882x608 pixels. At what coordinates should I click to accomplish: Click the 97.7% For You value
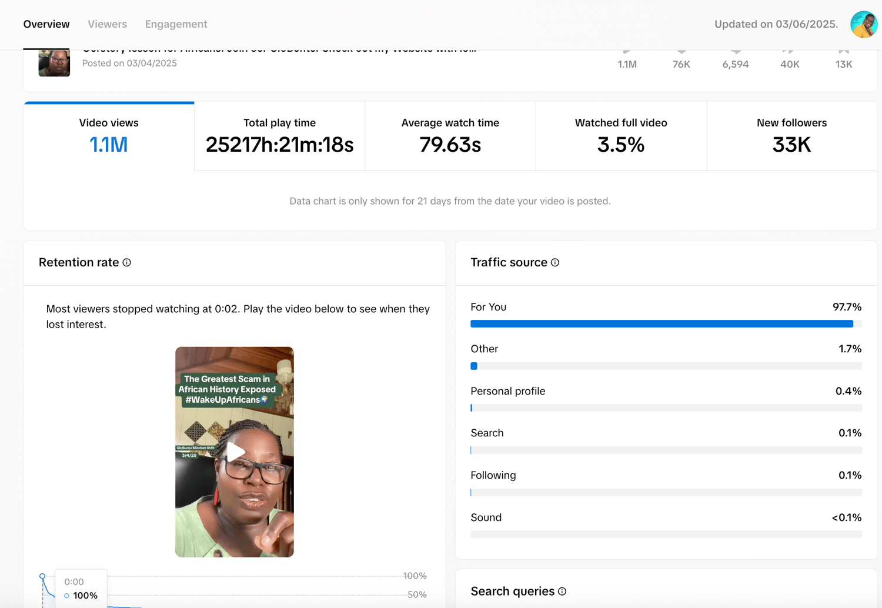(x=847, y=307)
